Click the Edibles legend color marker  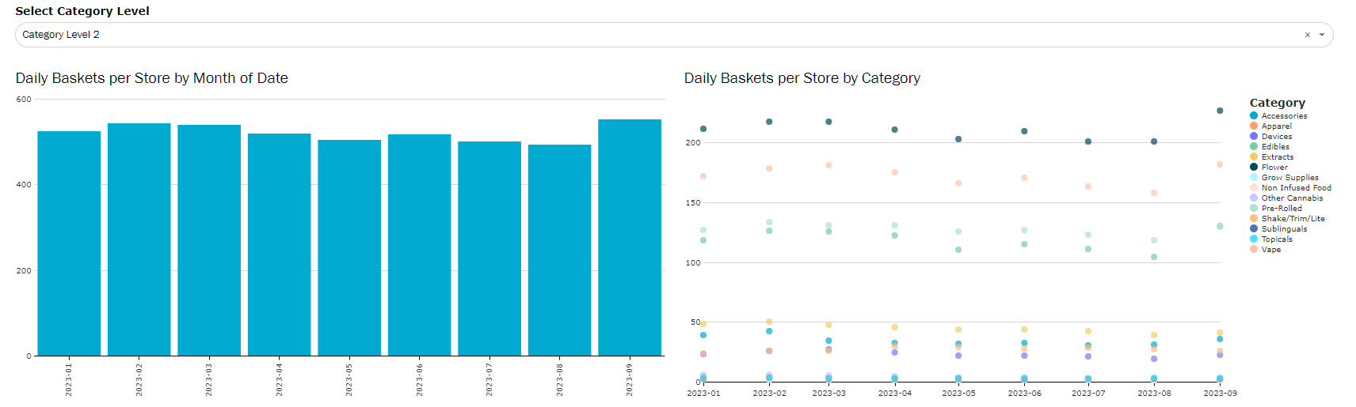click(1254, 147)
